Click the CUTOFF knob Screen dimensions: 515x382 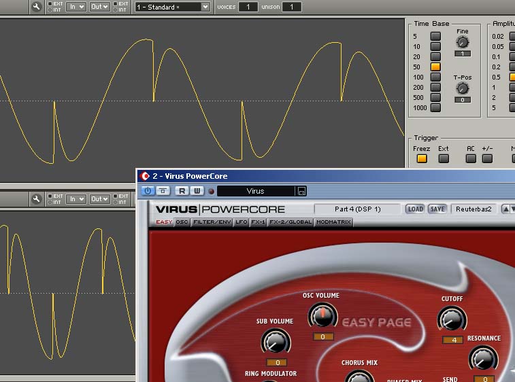coord(452,319)
